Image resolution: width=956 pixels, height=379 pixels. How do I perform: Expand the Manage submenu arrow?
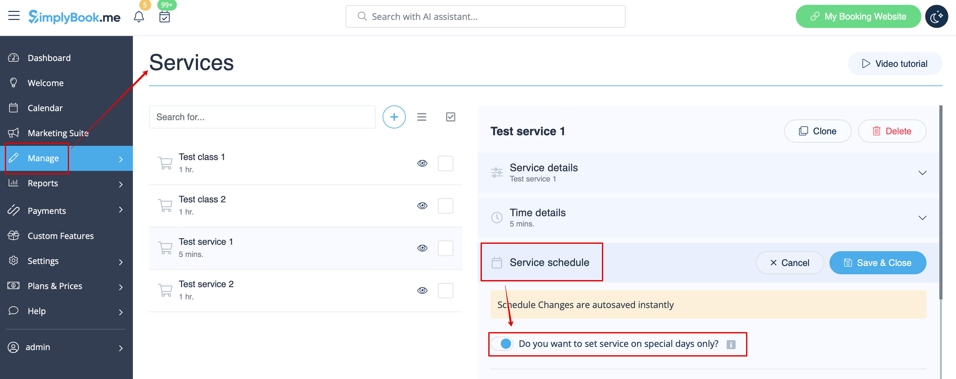[121, 159]
